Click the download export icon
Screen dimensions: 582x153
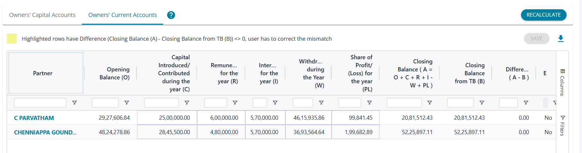click(x=560, y=39)
